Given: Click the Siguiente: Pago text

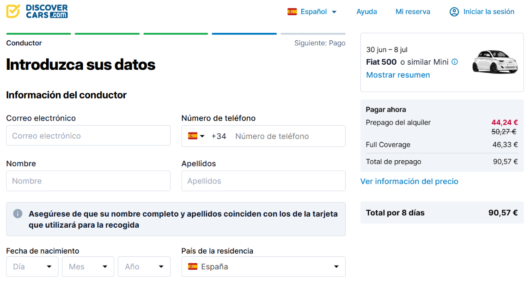Looking at the screenshot, I should point(320,43).
